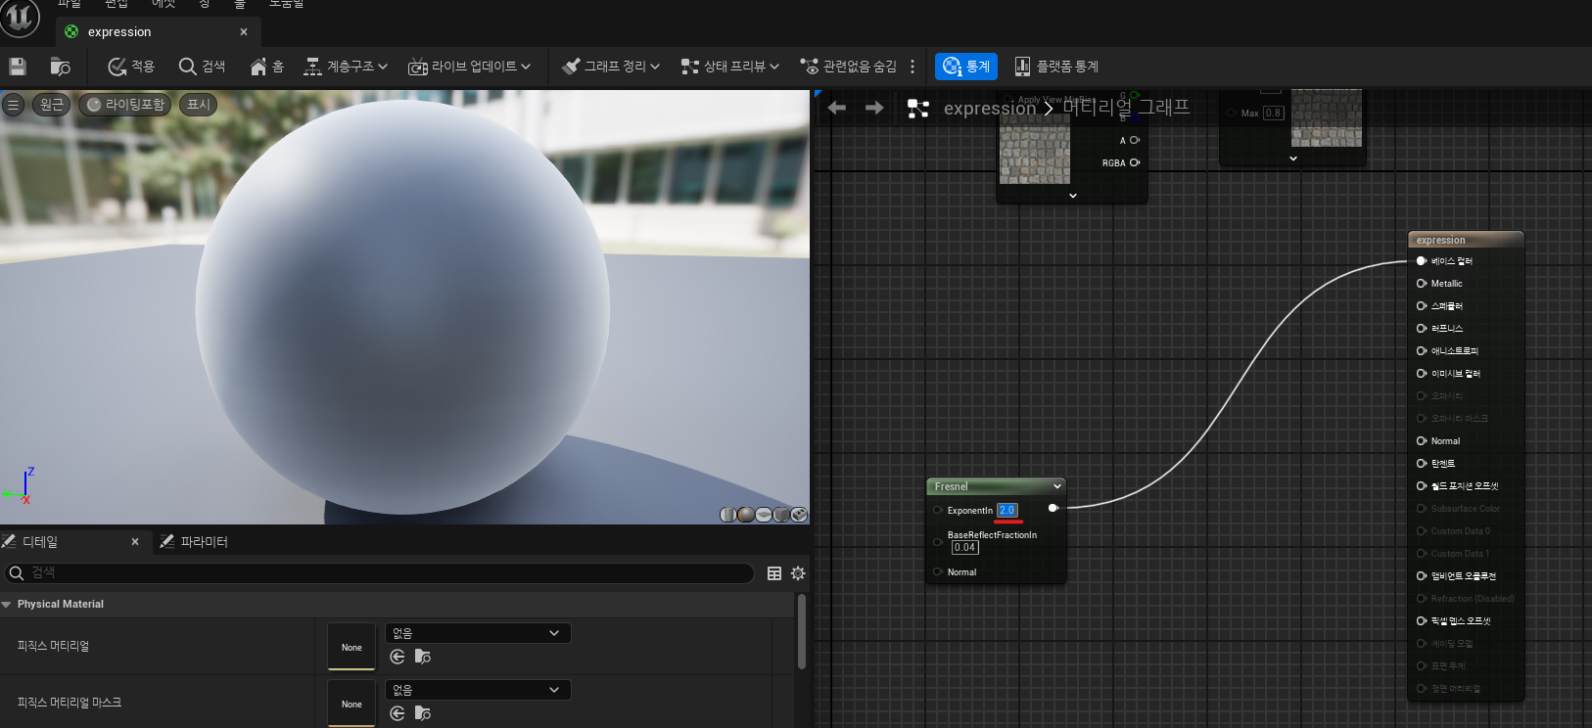Switch to the 파라미터 (Parameters) tab
This screenshot has width=1592, height=728.
tap(194, 541)
